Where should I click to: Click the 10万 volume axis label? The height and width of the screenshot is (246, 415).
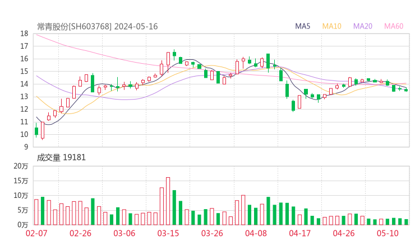[21, 196]
